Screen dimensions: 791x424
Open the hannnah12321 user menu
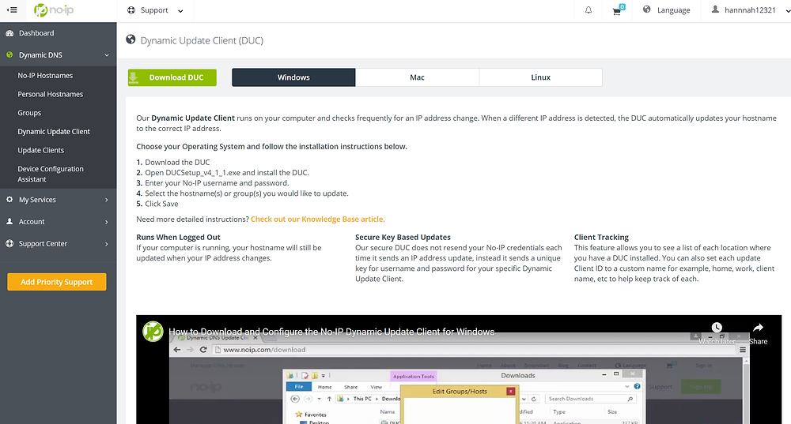point(750,10)
